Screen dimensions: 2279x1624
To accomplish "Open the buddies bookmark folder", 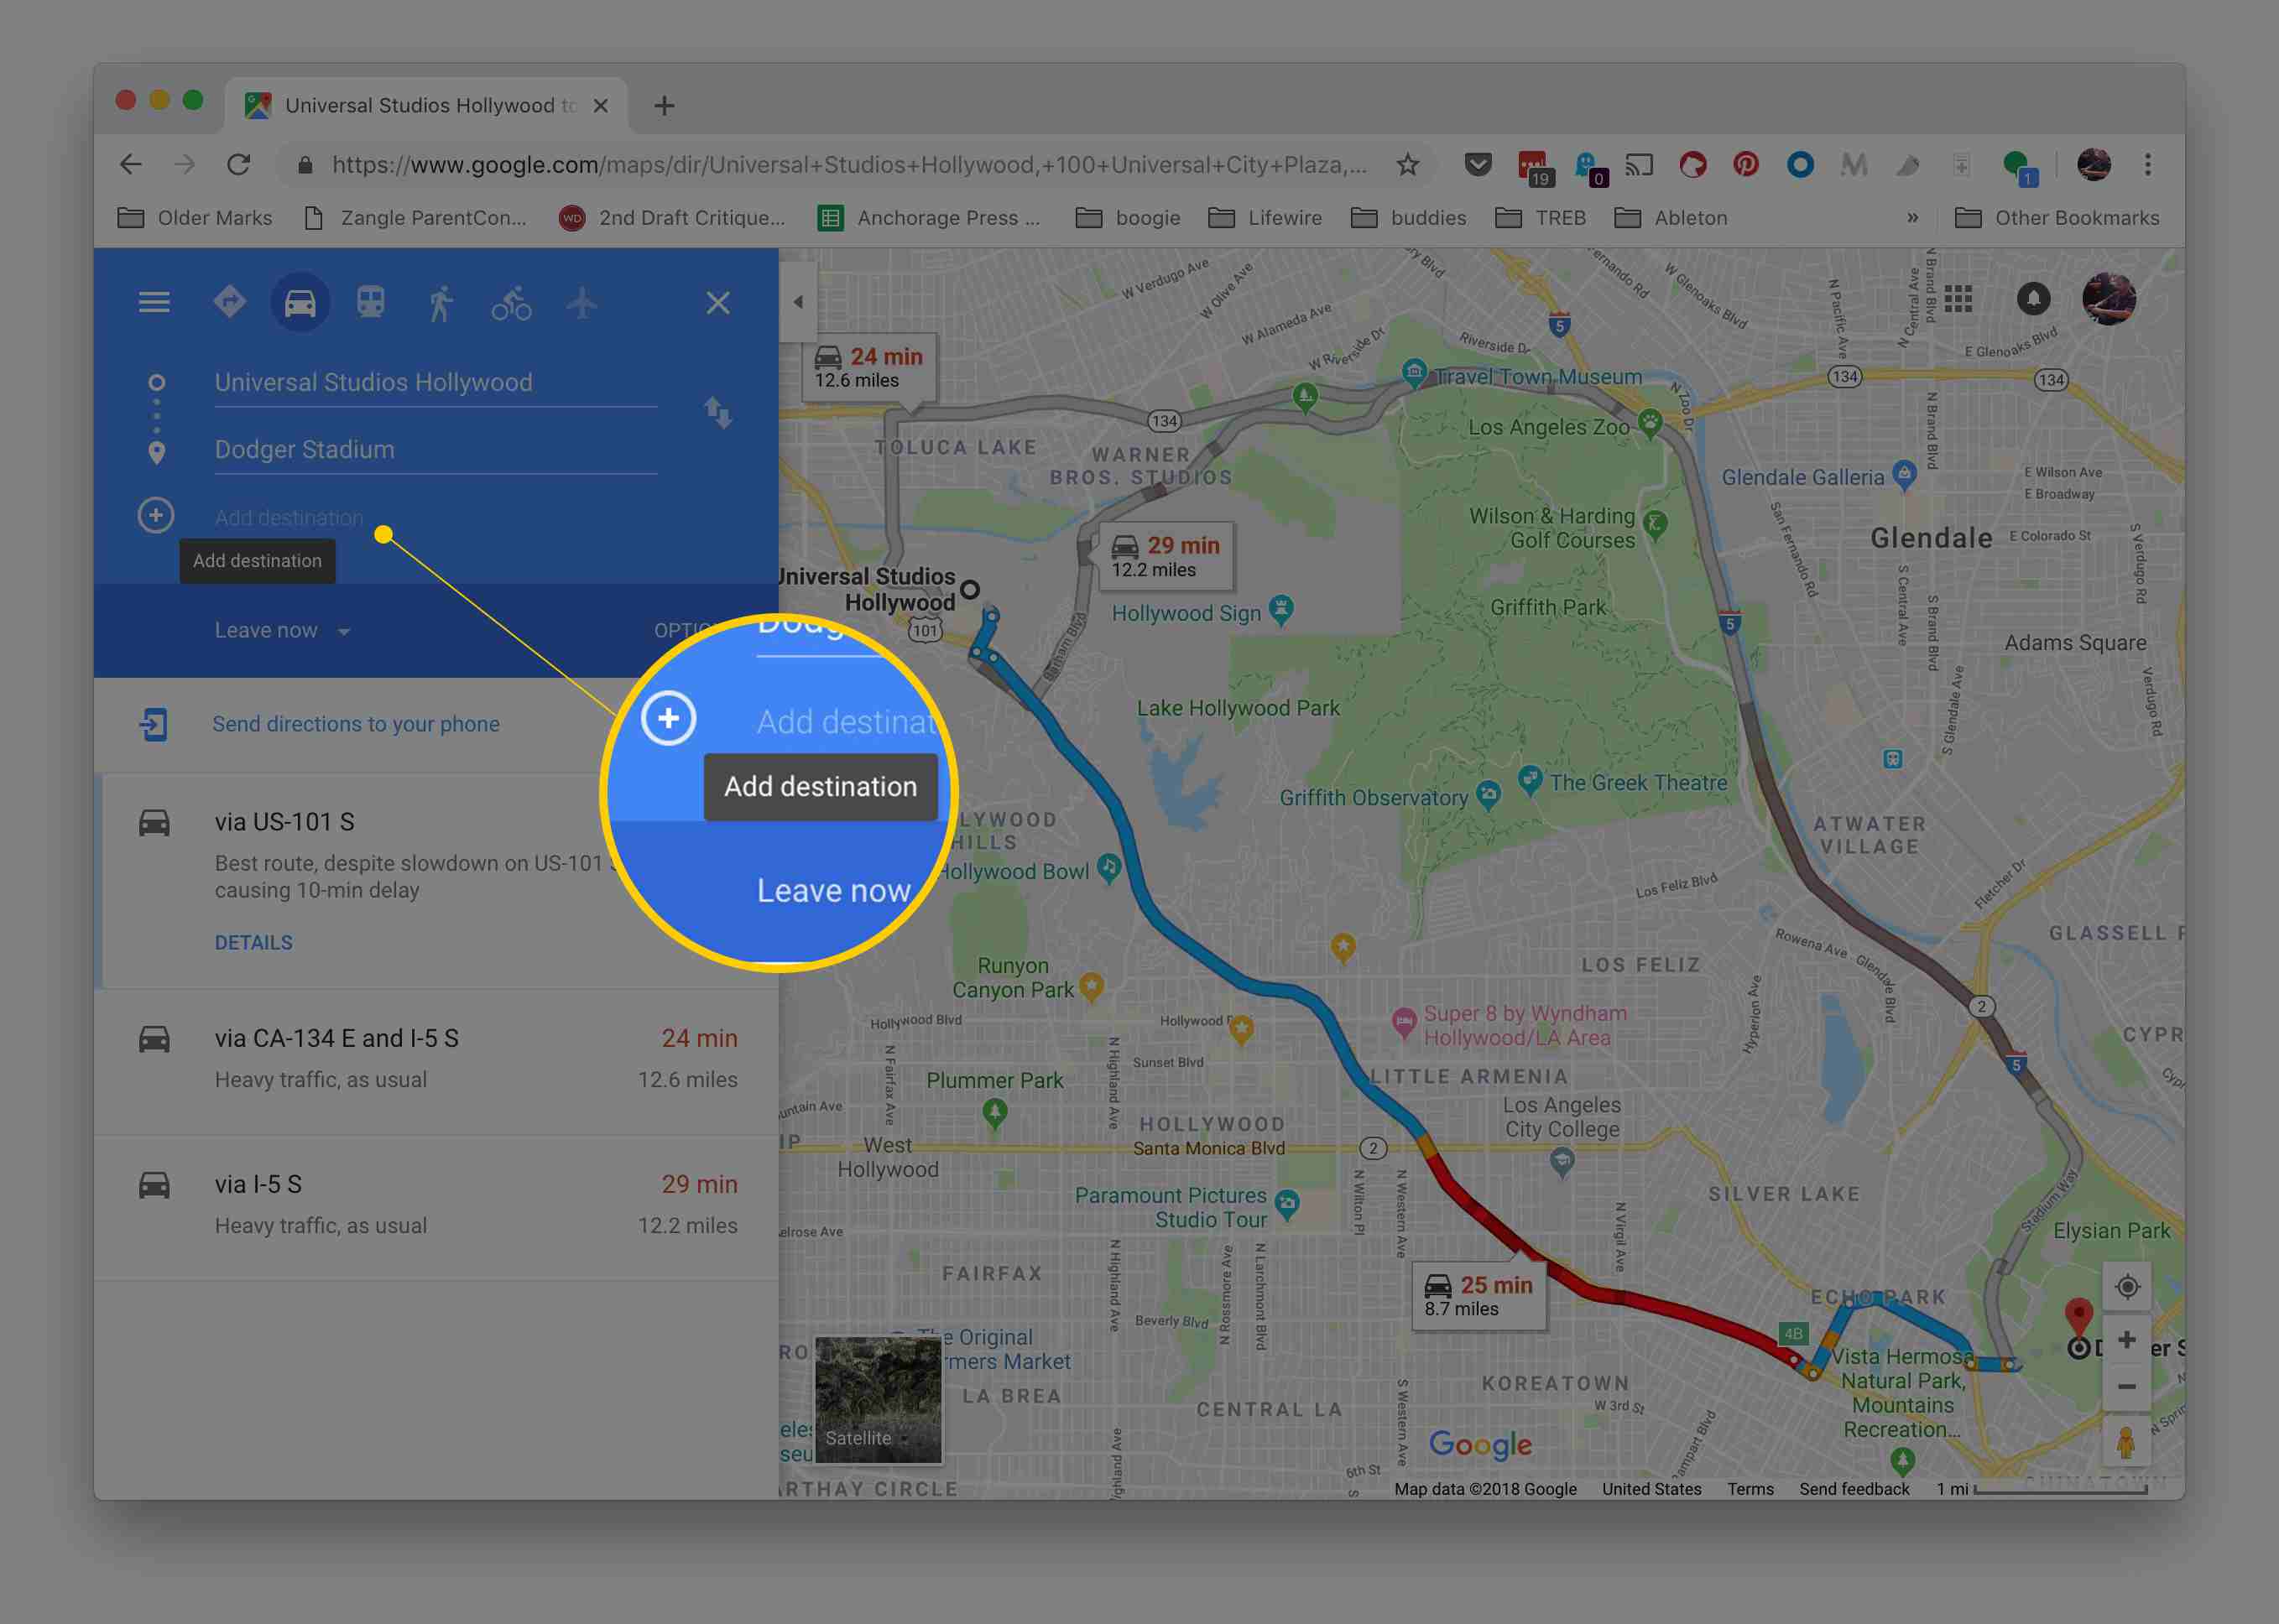I will click(1409, 218).
